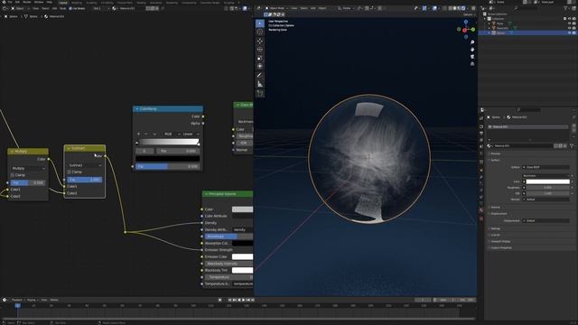The image size is (578, 325).
Task: Select the Cursor tool in viewport toolbar
Action: coord(260,32)
